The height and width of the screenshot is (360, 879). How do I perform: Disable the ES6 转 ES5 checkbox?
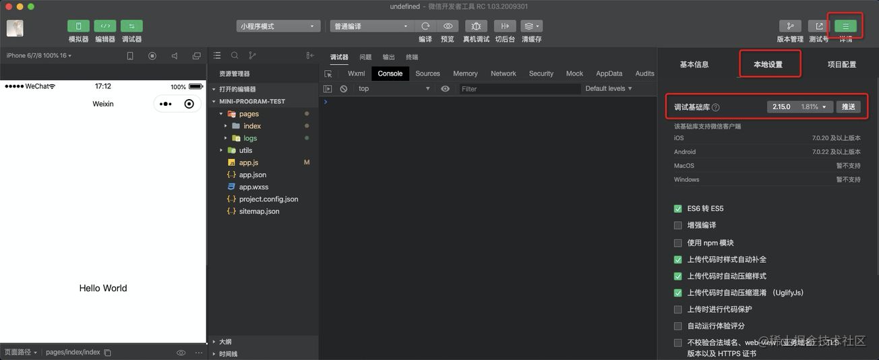[678, 209]
